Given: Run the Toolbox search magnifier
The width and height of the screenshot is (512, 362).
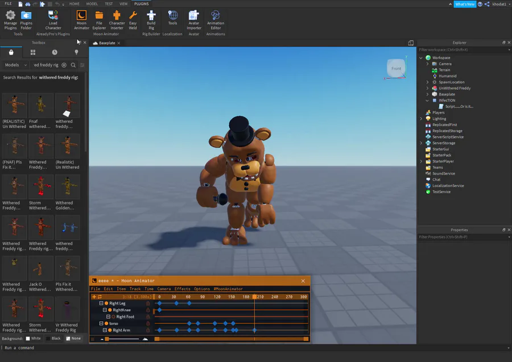Looking at the screenshot, I should pos(73,65).
